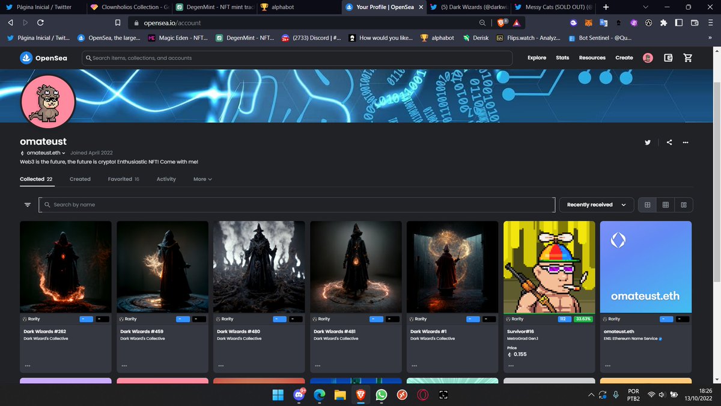Open the OpenSea shopping cart

click(x=688, y=58)
